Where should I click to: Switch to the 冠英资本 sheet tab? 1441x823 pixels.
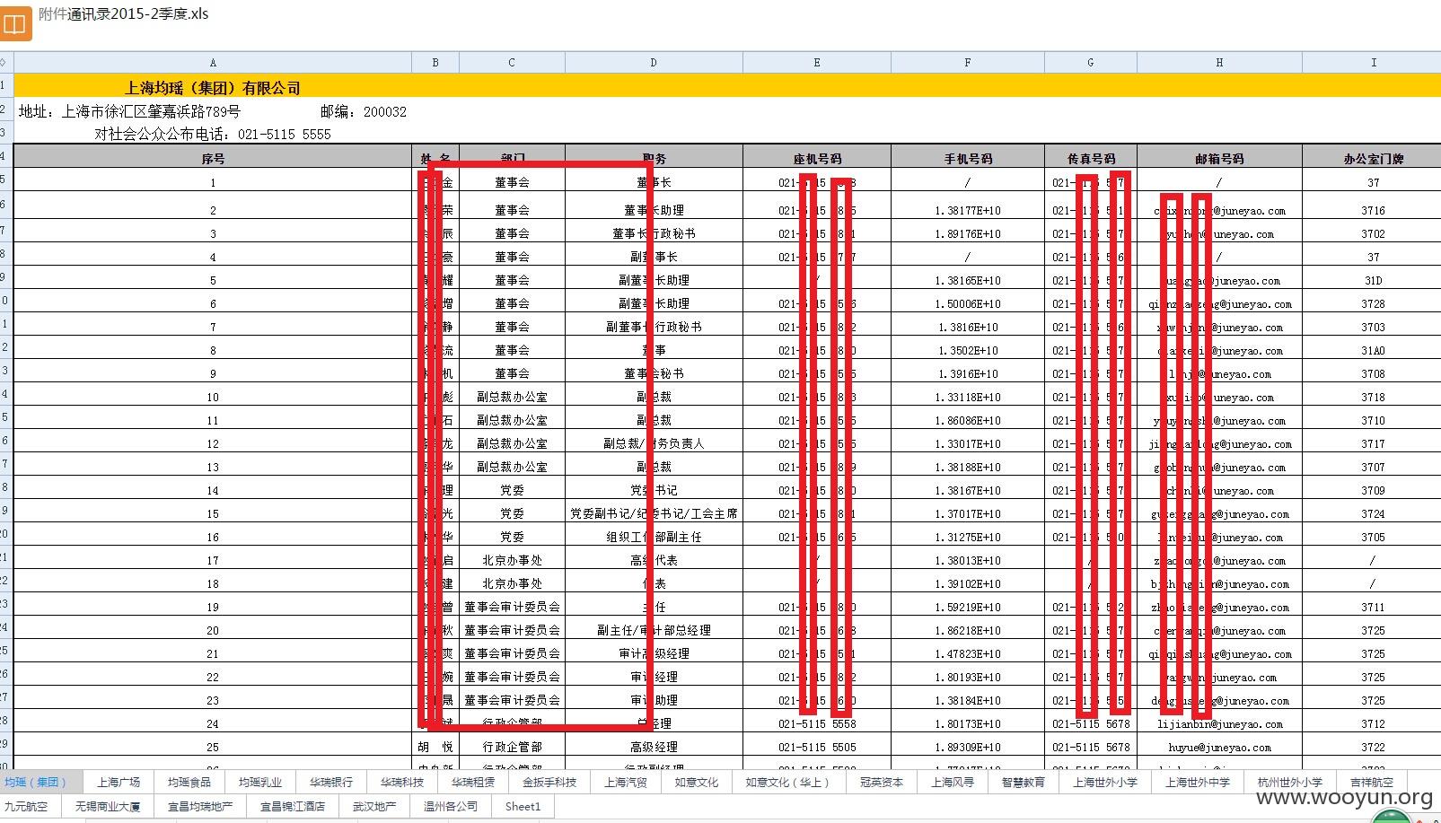(x=882, y=782)
